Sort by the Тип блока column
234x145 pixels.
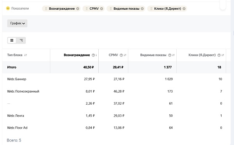[25, 55]
